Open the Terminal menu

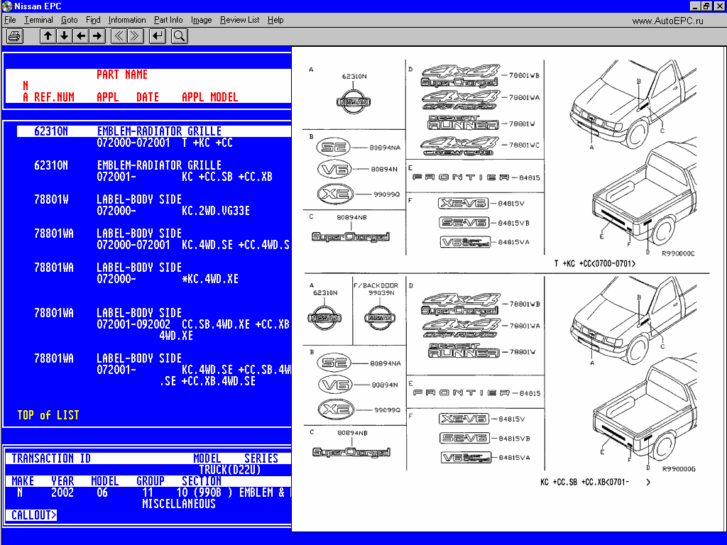click(x=38, y=20)
